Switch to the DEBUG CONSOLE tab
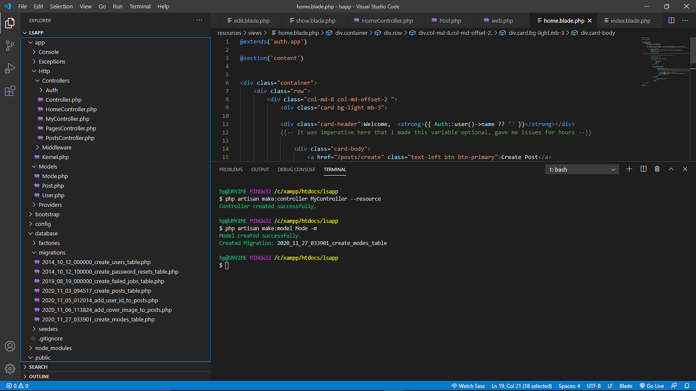The image size is (696, 391). (x=296, y=170)
